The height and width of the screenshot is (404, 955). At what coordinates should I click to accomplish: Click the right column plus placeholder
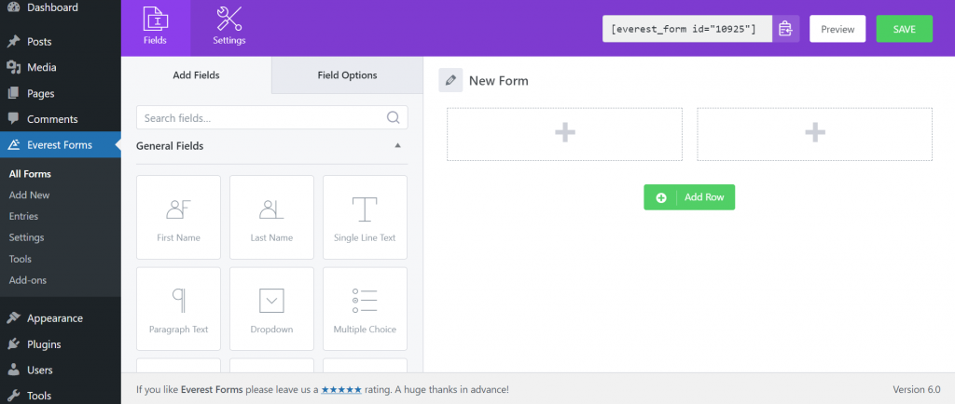coord(814,134)
